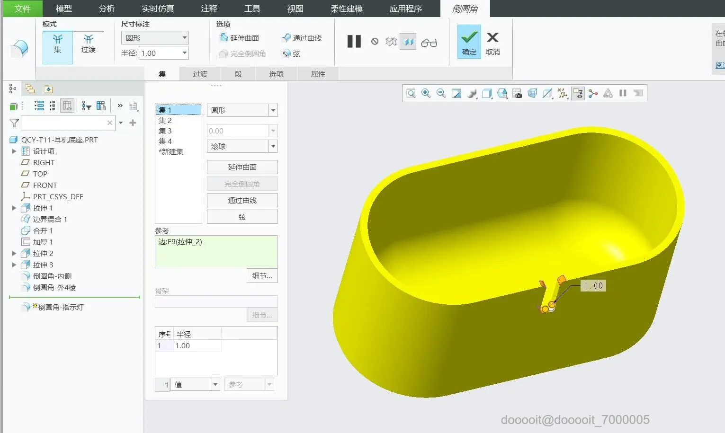Open the panel cross-section shape dropdown
The height and width of the screenshot is (433, 725).
coord(273,110)
